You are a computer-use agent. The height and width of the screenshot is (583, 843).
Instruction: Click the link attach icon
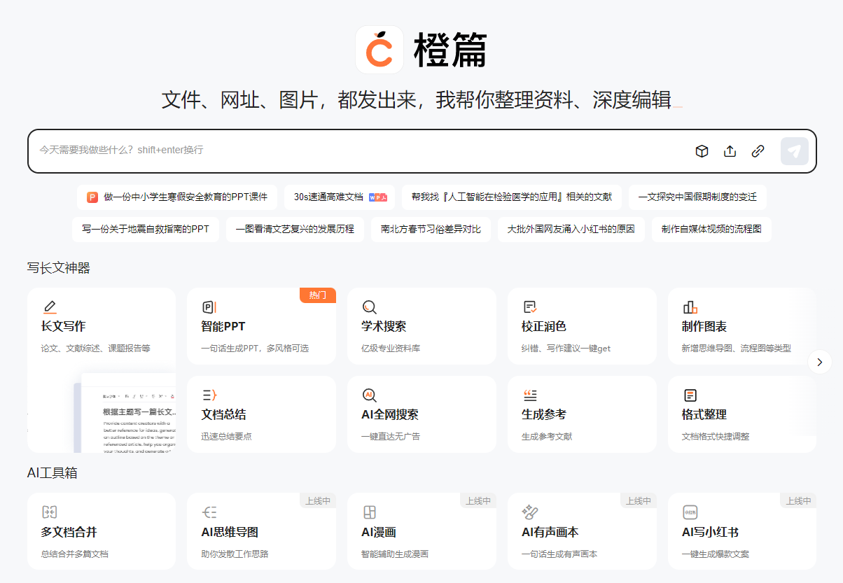(x=758, y=151)
